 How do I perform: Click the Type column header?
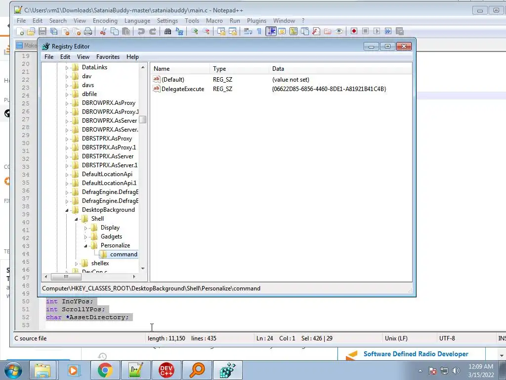click(239, 69)
